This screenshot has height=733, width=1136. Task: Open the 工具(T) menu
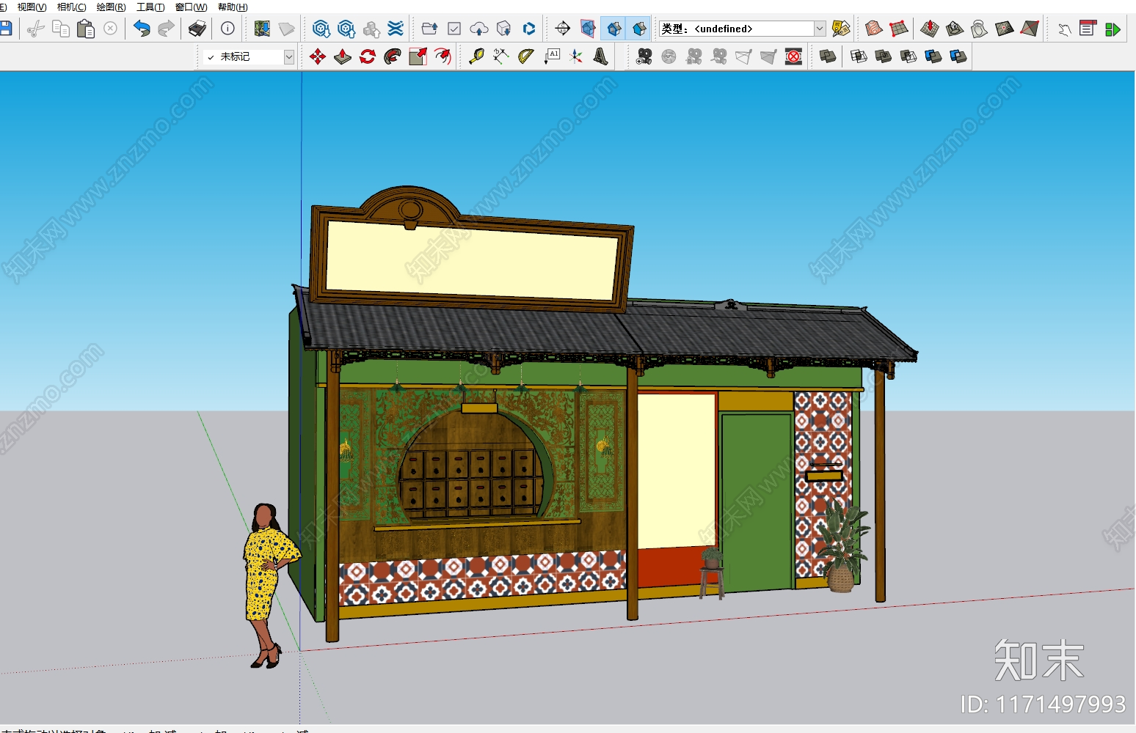point(150,7)
